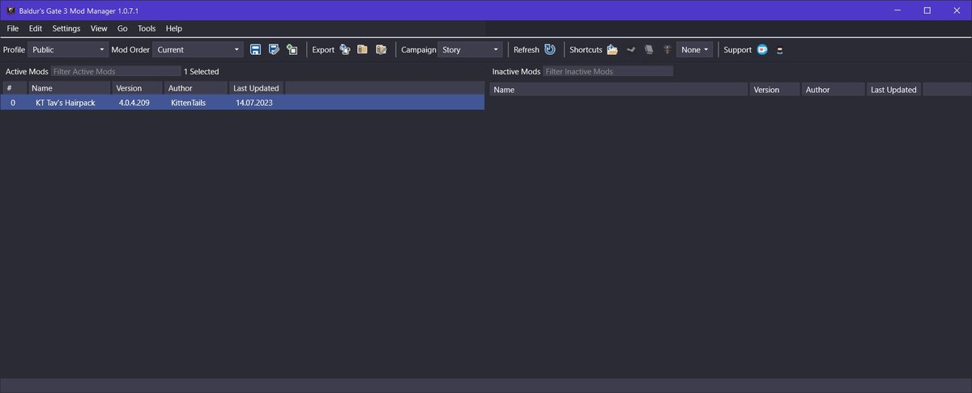Sort active mods by Author column header
Viewport: 972px width, 393px height.
point(196,88)
